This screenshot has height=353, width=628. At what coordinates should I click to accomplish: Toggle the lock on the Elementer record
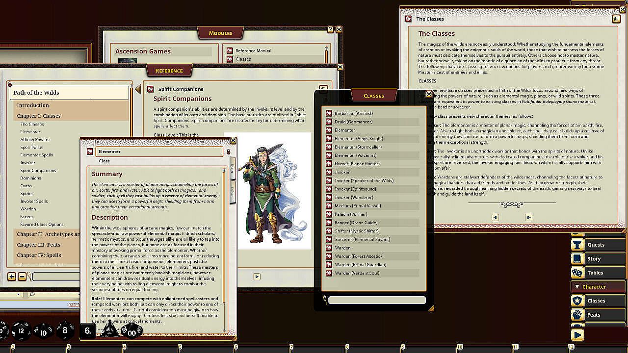pyautogui.click(x=228, y=152)
